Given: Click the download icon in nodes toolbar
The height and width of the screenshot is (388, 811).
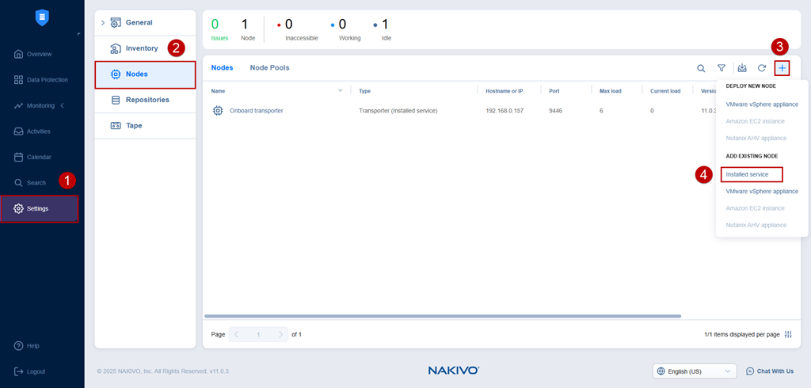Looking at the screenshot, I should point(742,68).
